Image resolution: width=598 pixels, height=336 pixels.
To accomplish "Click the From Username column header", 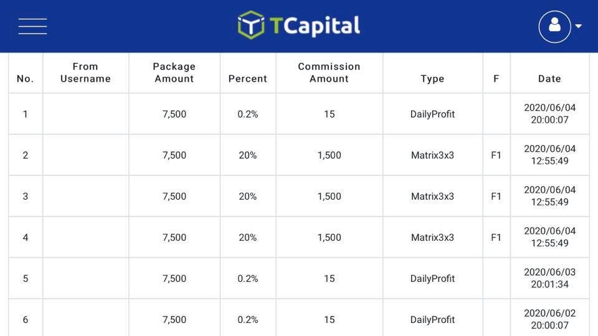I will (85, 73).
